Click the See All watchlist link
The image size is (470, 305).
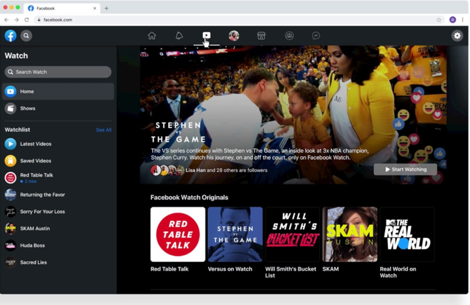pyautogui.click(x=104, y=130)
